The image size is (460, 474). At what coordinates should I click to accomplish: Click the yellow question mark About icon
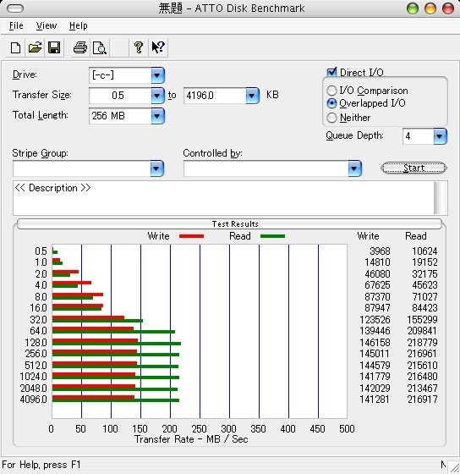[x=139, y=47]
